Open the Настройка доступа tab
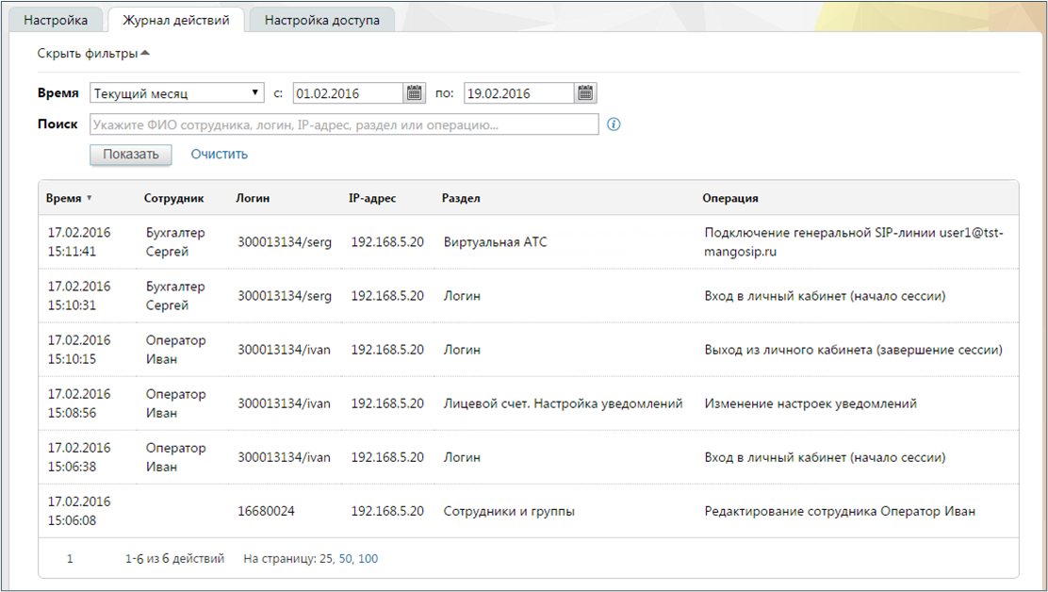The width and height of the screenshot is (1048, 592). pyautogui.click(x=322, y=20)
